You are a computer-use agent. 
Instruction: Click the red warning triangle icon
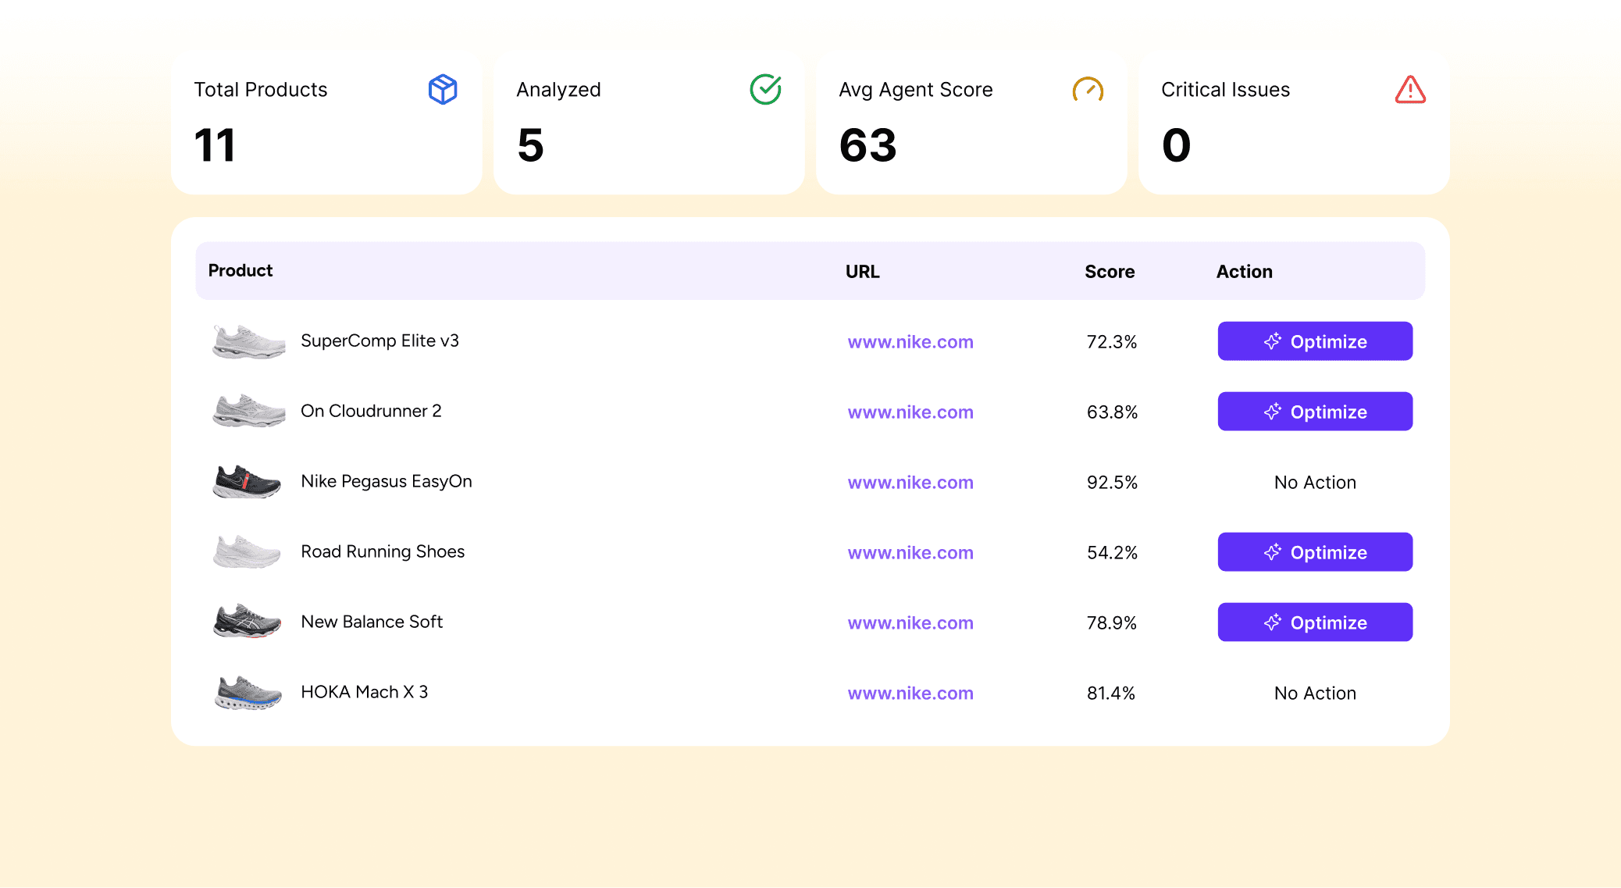click(x=1410, y=90)
